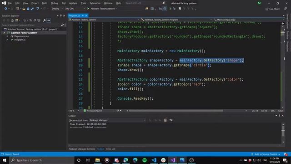Switch to Package Manager Console tab
291x164 pixels.
[x=82, y=149]
